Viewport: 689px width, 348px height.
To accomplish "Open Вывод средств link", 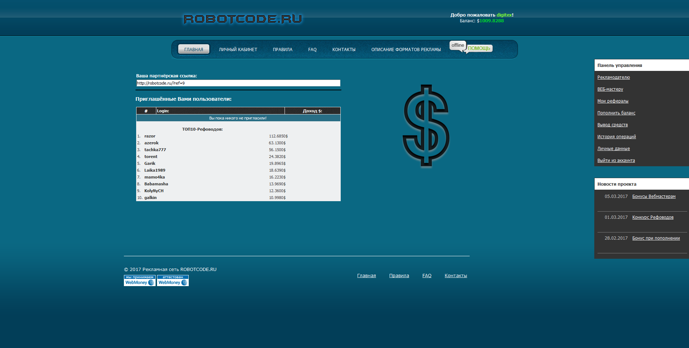I will (x=612, y=125).
